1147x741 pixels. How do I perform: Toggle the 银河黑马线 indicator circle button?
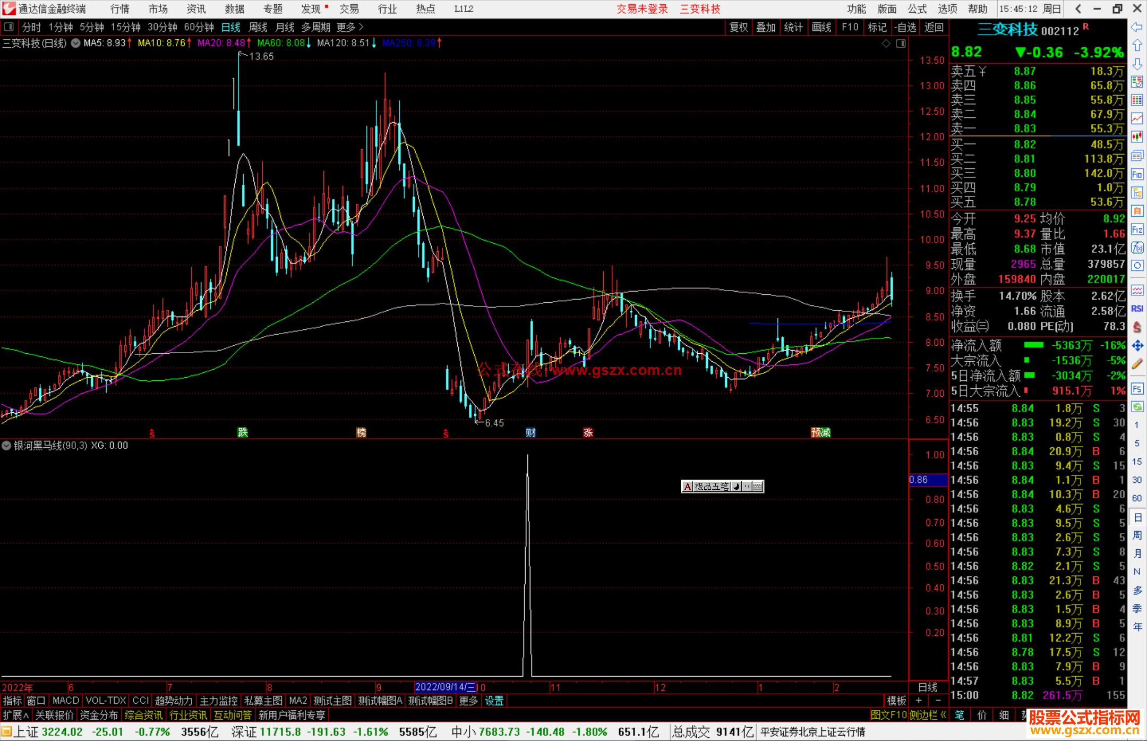(x=7, y=446)
